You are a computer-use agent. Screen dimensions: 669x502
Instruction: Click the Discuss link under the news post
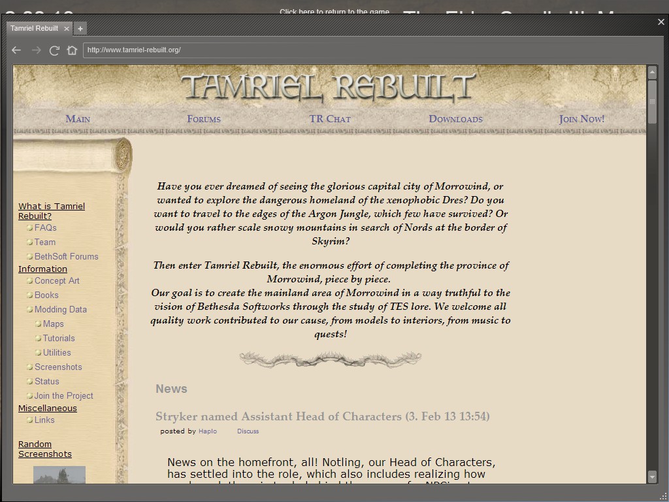pyautogui.click(x=248, y=431)
